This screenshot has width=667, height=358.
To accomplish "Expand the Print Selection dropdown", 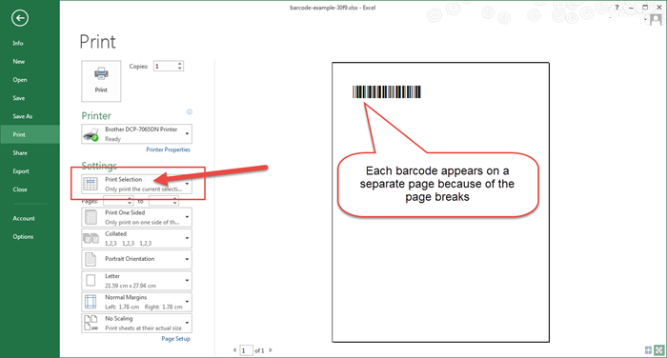I will 187,184.
